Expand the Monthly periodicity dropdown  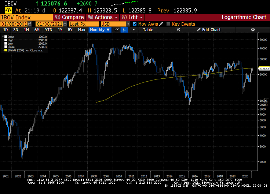pyautogui.click(x=100, y=30)
